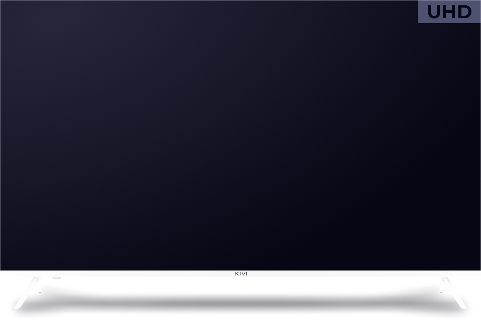Click the UHD badge on the TV
The image size is (481, 321).
point(449,12)
